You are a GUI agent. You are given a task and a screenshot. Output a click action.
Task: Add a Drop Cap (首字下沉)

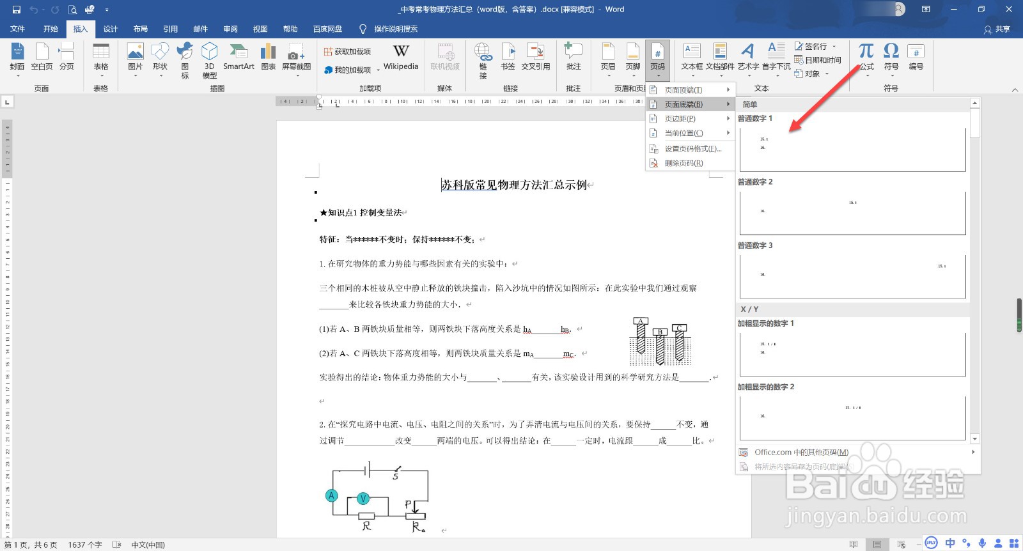[776, 59]
